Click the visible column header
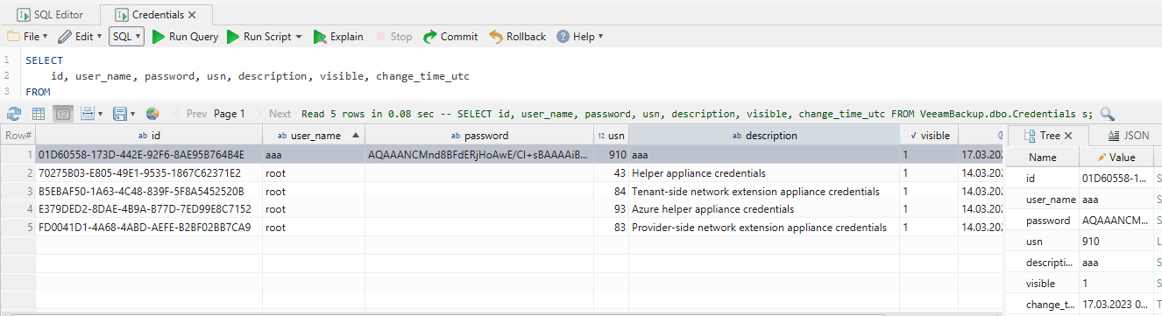The image size is (1162, 316). (929, 136)
